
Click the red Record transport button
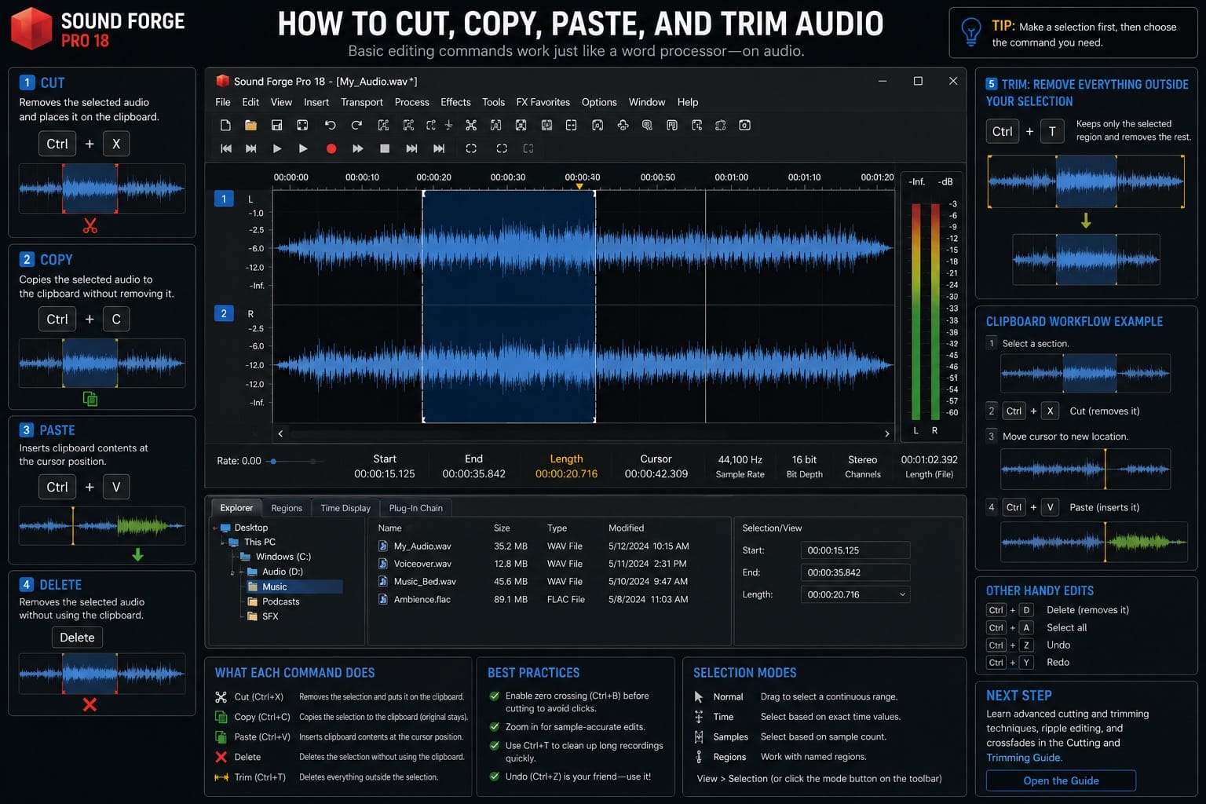[x=331, y=148]
